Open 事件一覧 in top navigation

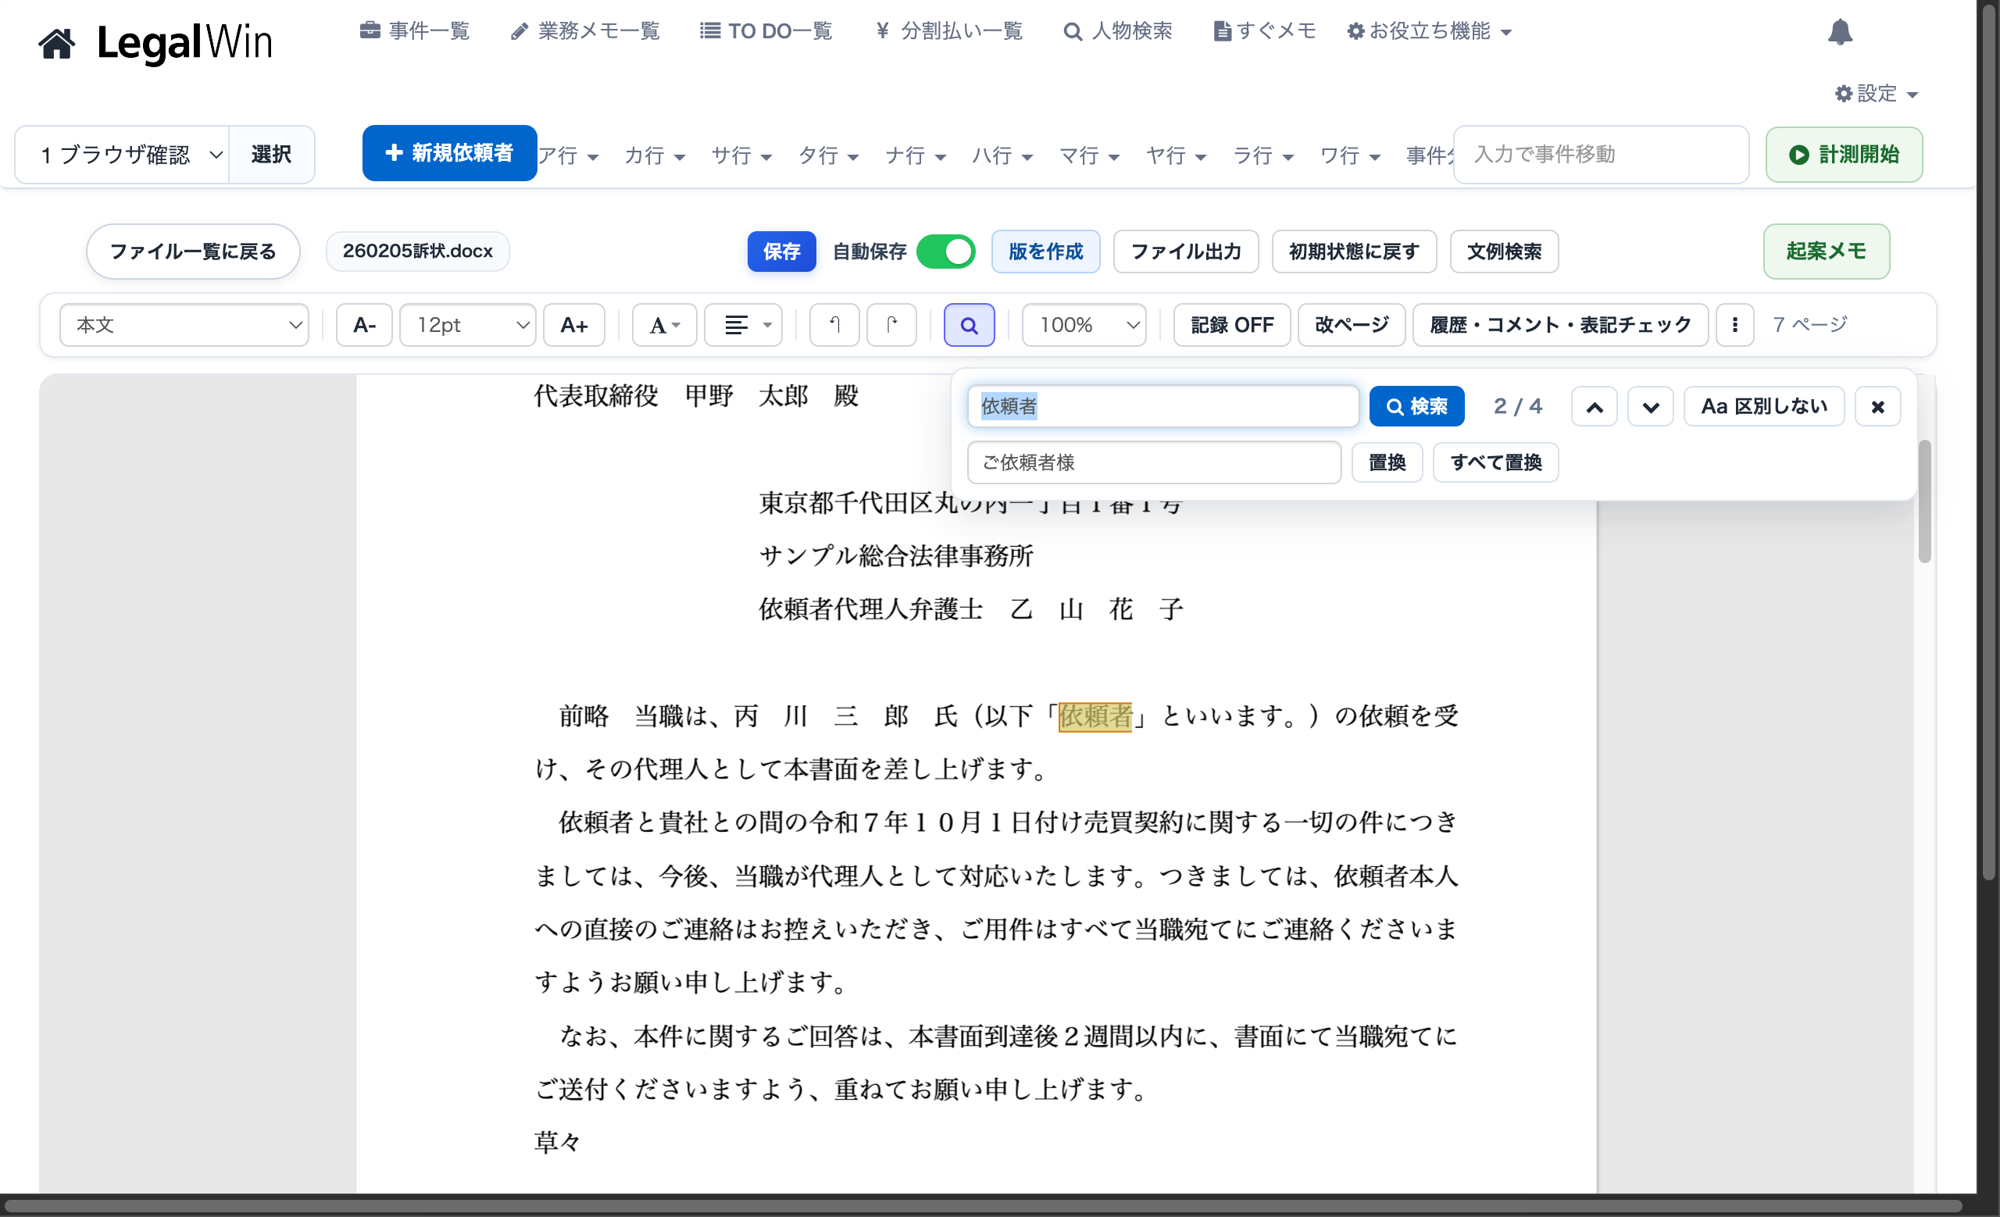pos(415,30)
